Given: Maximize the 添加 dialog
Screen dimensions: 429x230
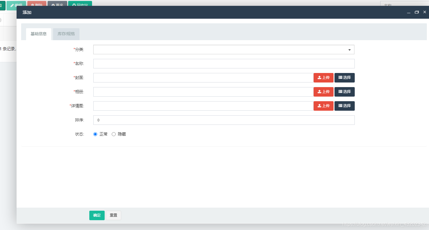Looking at the screenshot, I should point(417,12).
